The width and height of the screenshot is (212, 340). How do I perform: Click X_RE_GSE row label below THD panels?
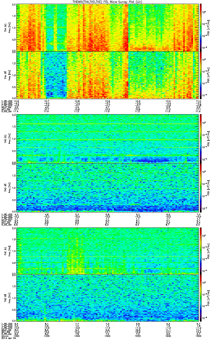click(6, 214)
